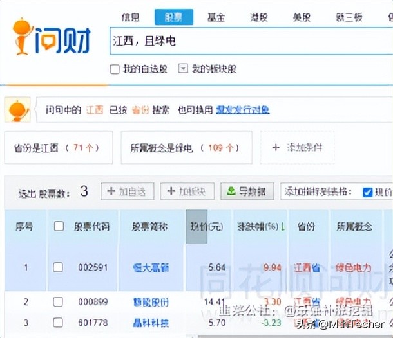Click the green export icon on 导数据

231,191
